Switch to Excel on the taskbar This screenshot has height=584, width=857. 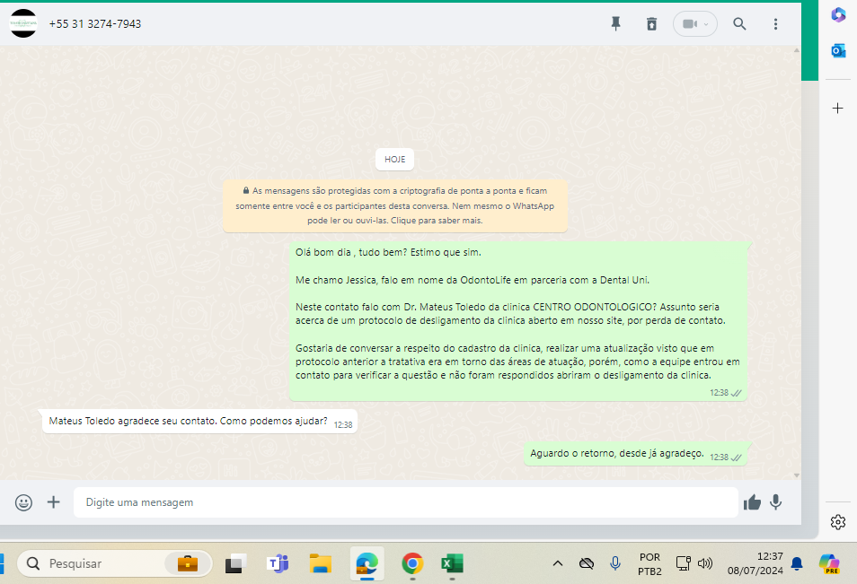452,563
